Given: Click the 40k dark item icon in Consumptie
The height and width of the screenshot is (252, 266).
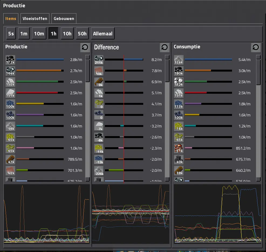Looking at the screenshot, I should tap(179, 159).
